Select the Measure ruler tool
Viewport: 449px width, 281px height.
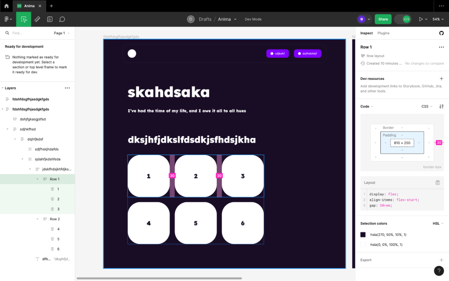(x=37, y=19)
